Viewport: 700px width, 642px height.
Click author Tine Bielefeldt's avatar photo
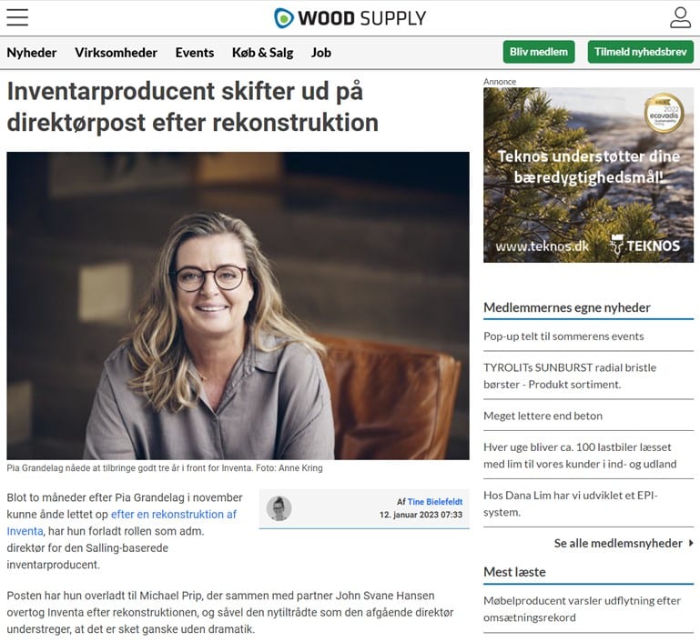(x=279, y=508)
